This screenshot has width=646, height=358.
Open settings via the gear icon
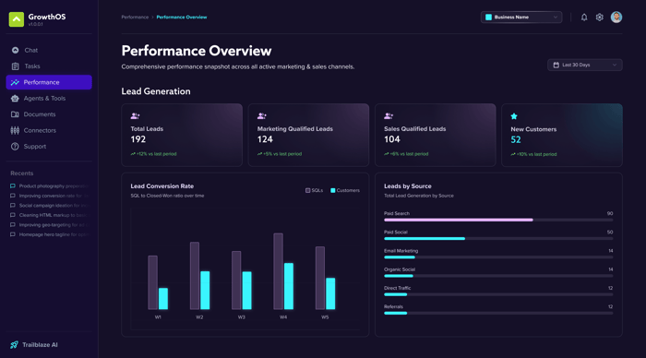600,18
